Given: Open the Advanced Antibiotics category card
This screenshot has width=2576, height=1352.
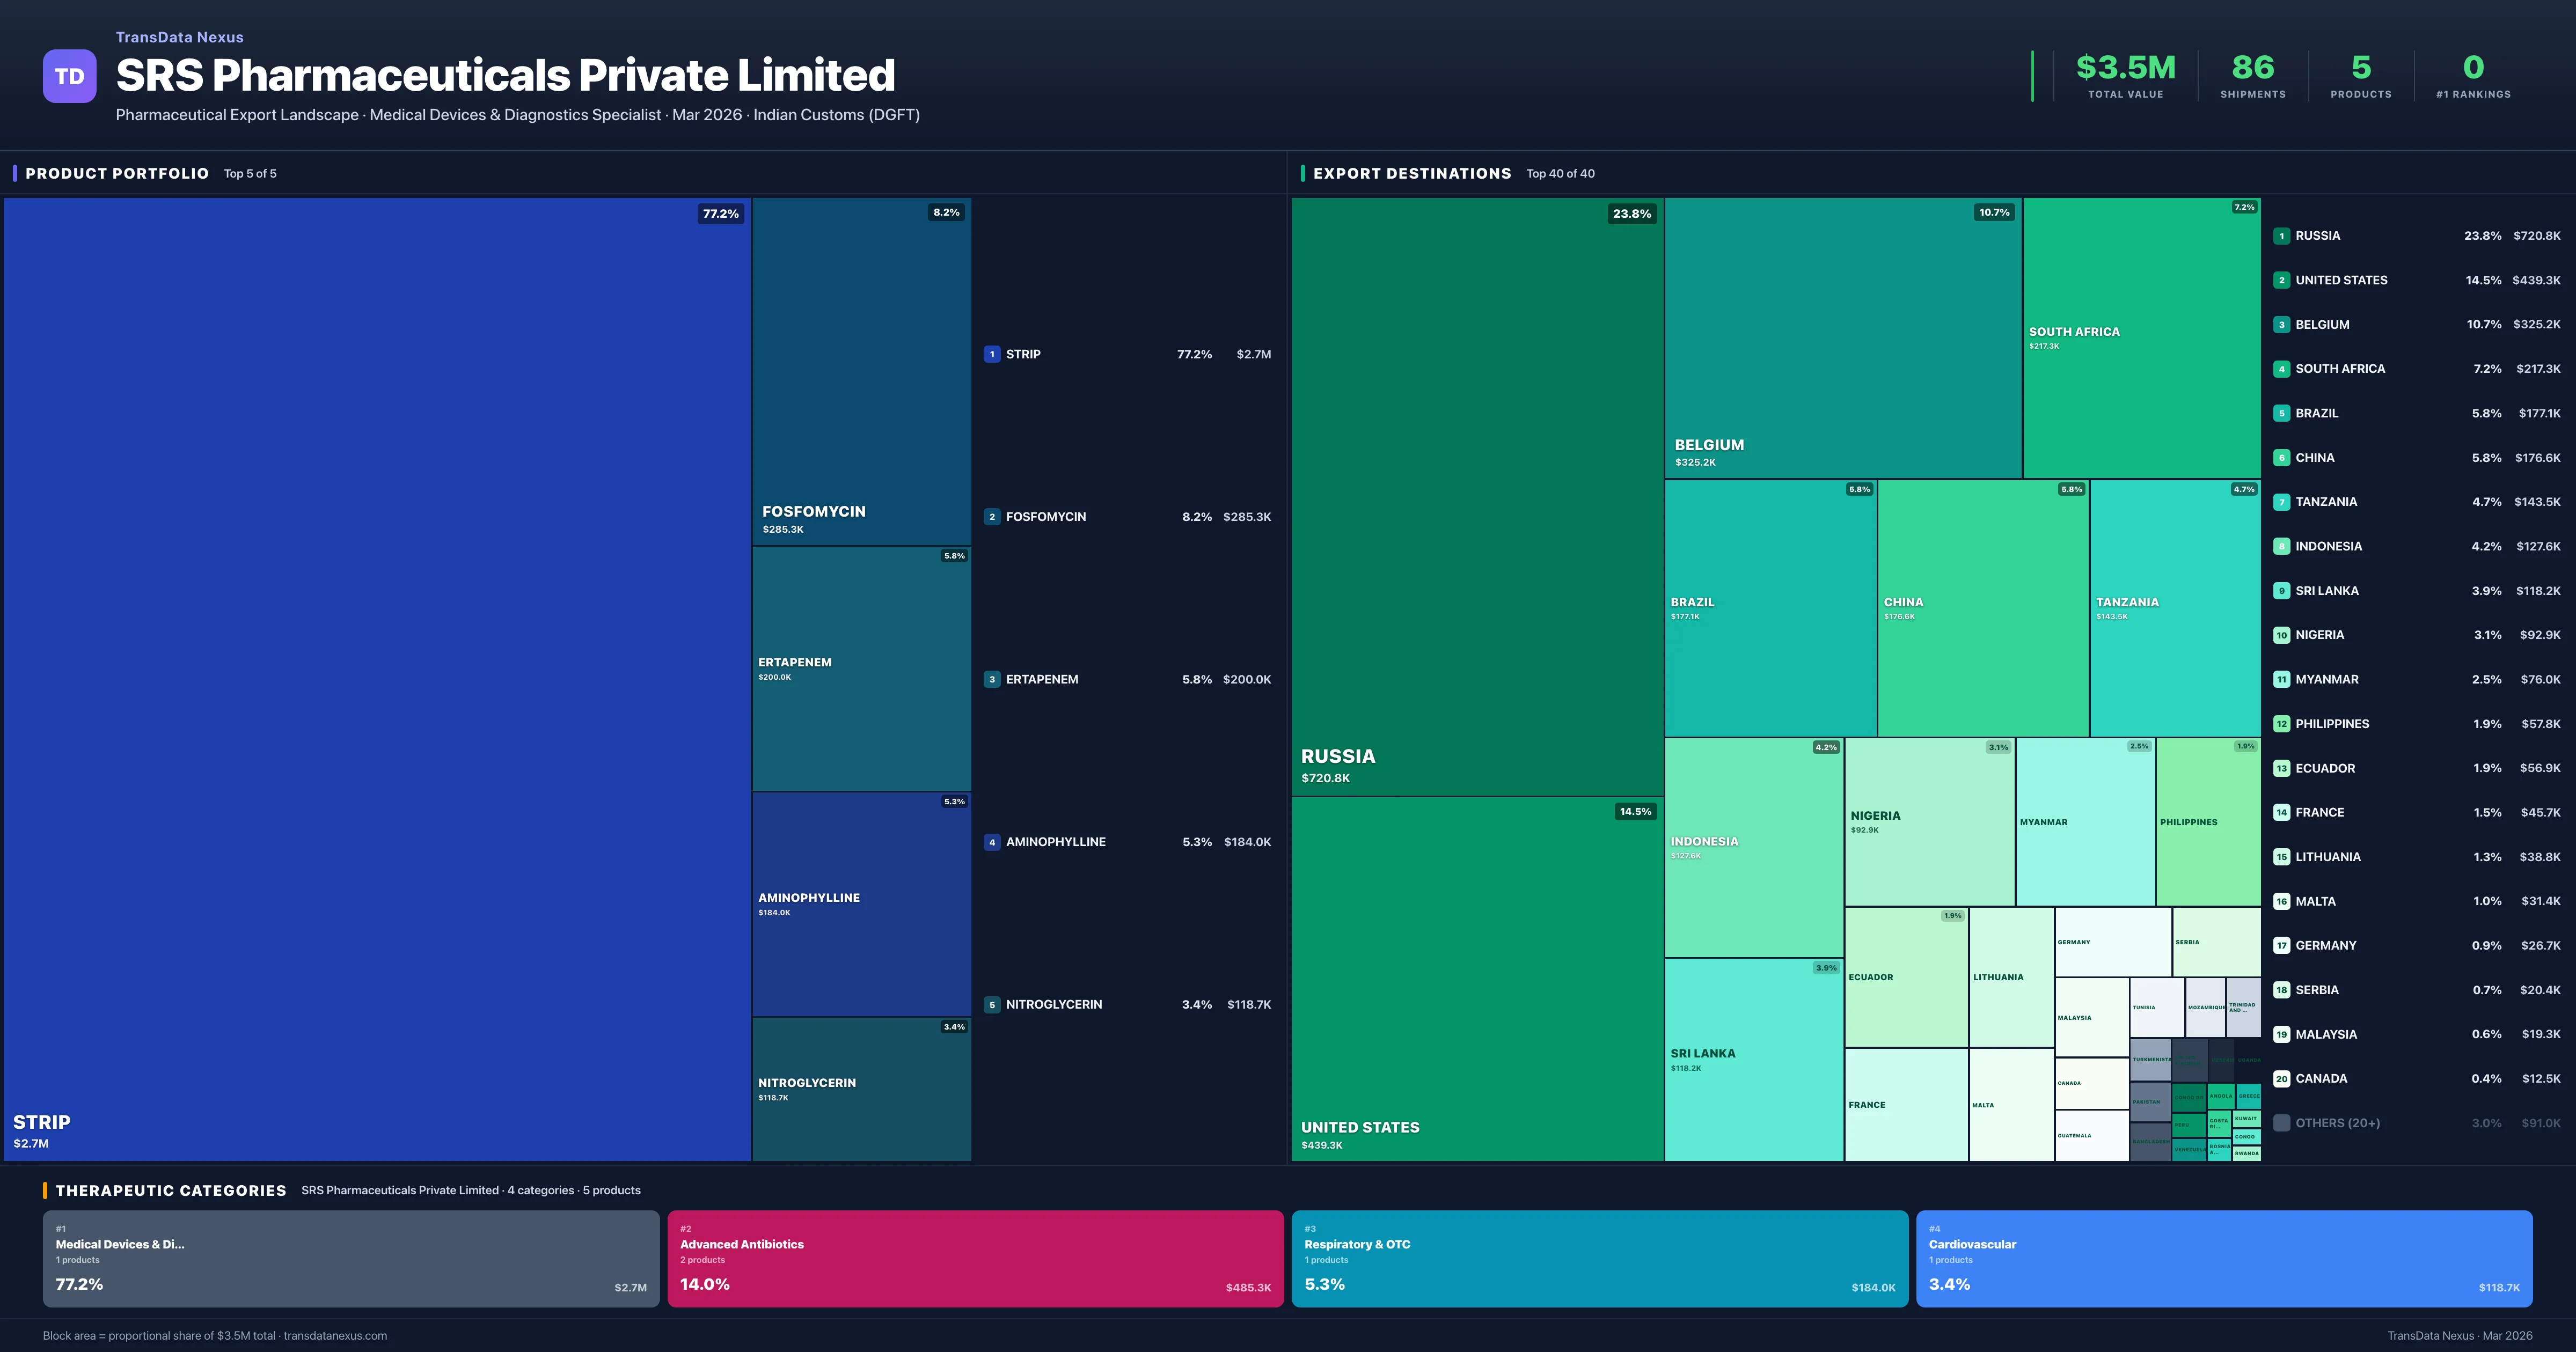Looking at the screenshot, I should pos(975,1258).
